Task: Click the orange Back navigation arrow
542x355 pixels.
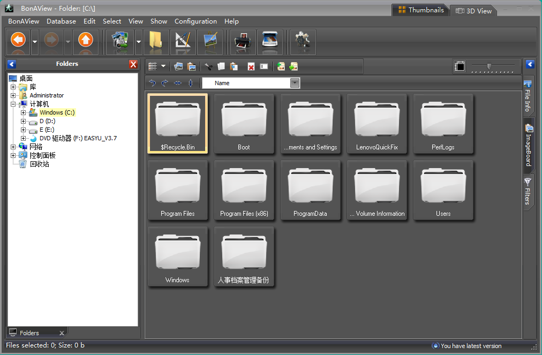Action: tap(18, 40)
